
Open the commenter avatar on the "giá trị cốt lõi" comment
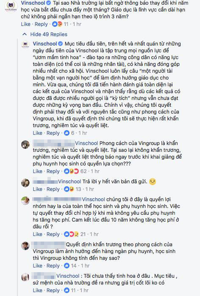point(25,277)
